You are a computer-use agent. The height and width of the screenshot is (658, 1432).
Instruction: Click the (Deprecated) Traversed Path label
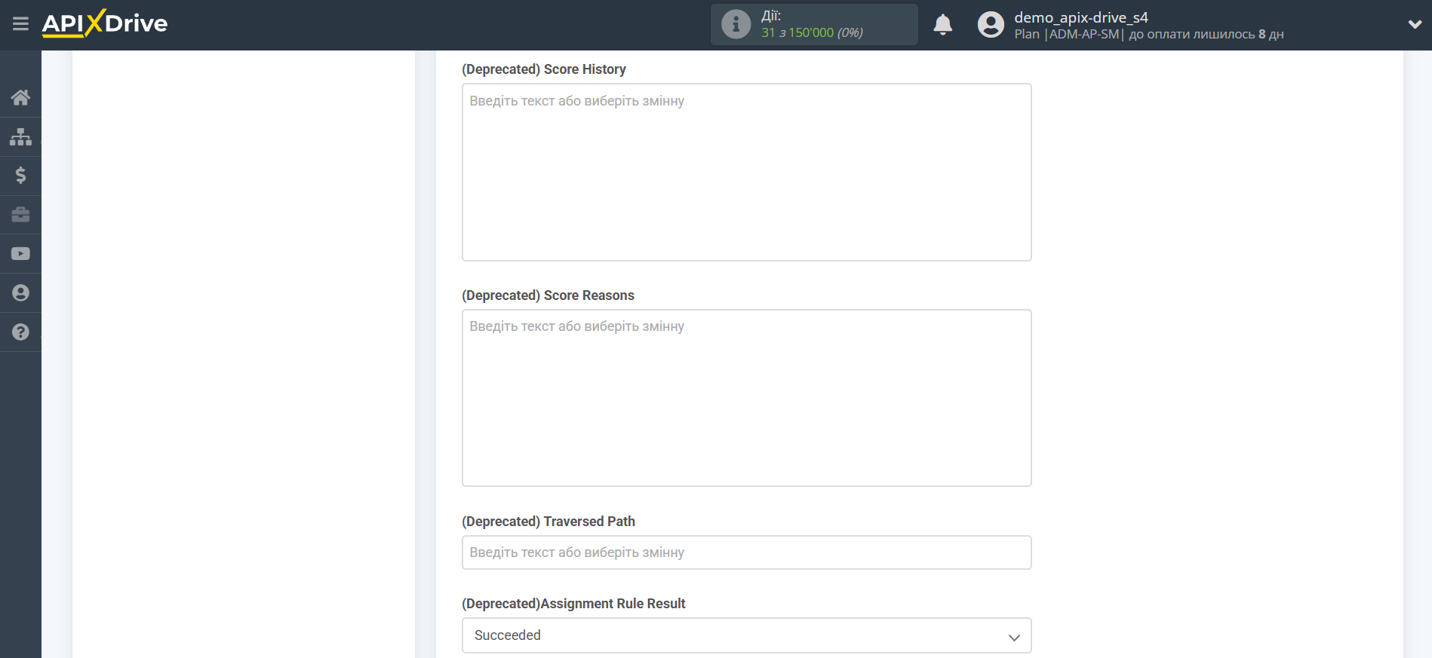(x=548, y=522)
